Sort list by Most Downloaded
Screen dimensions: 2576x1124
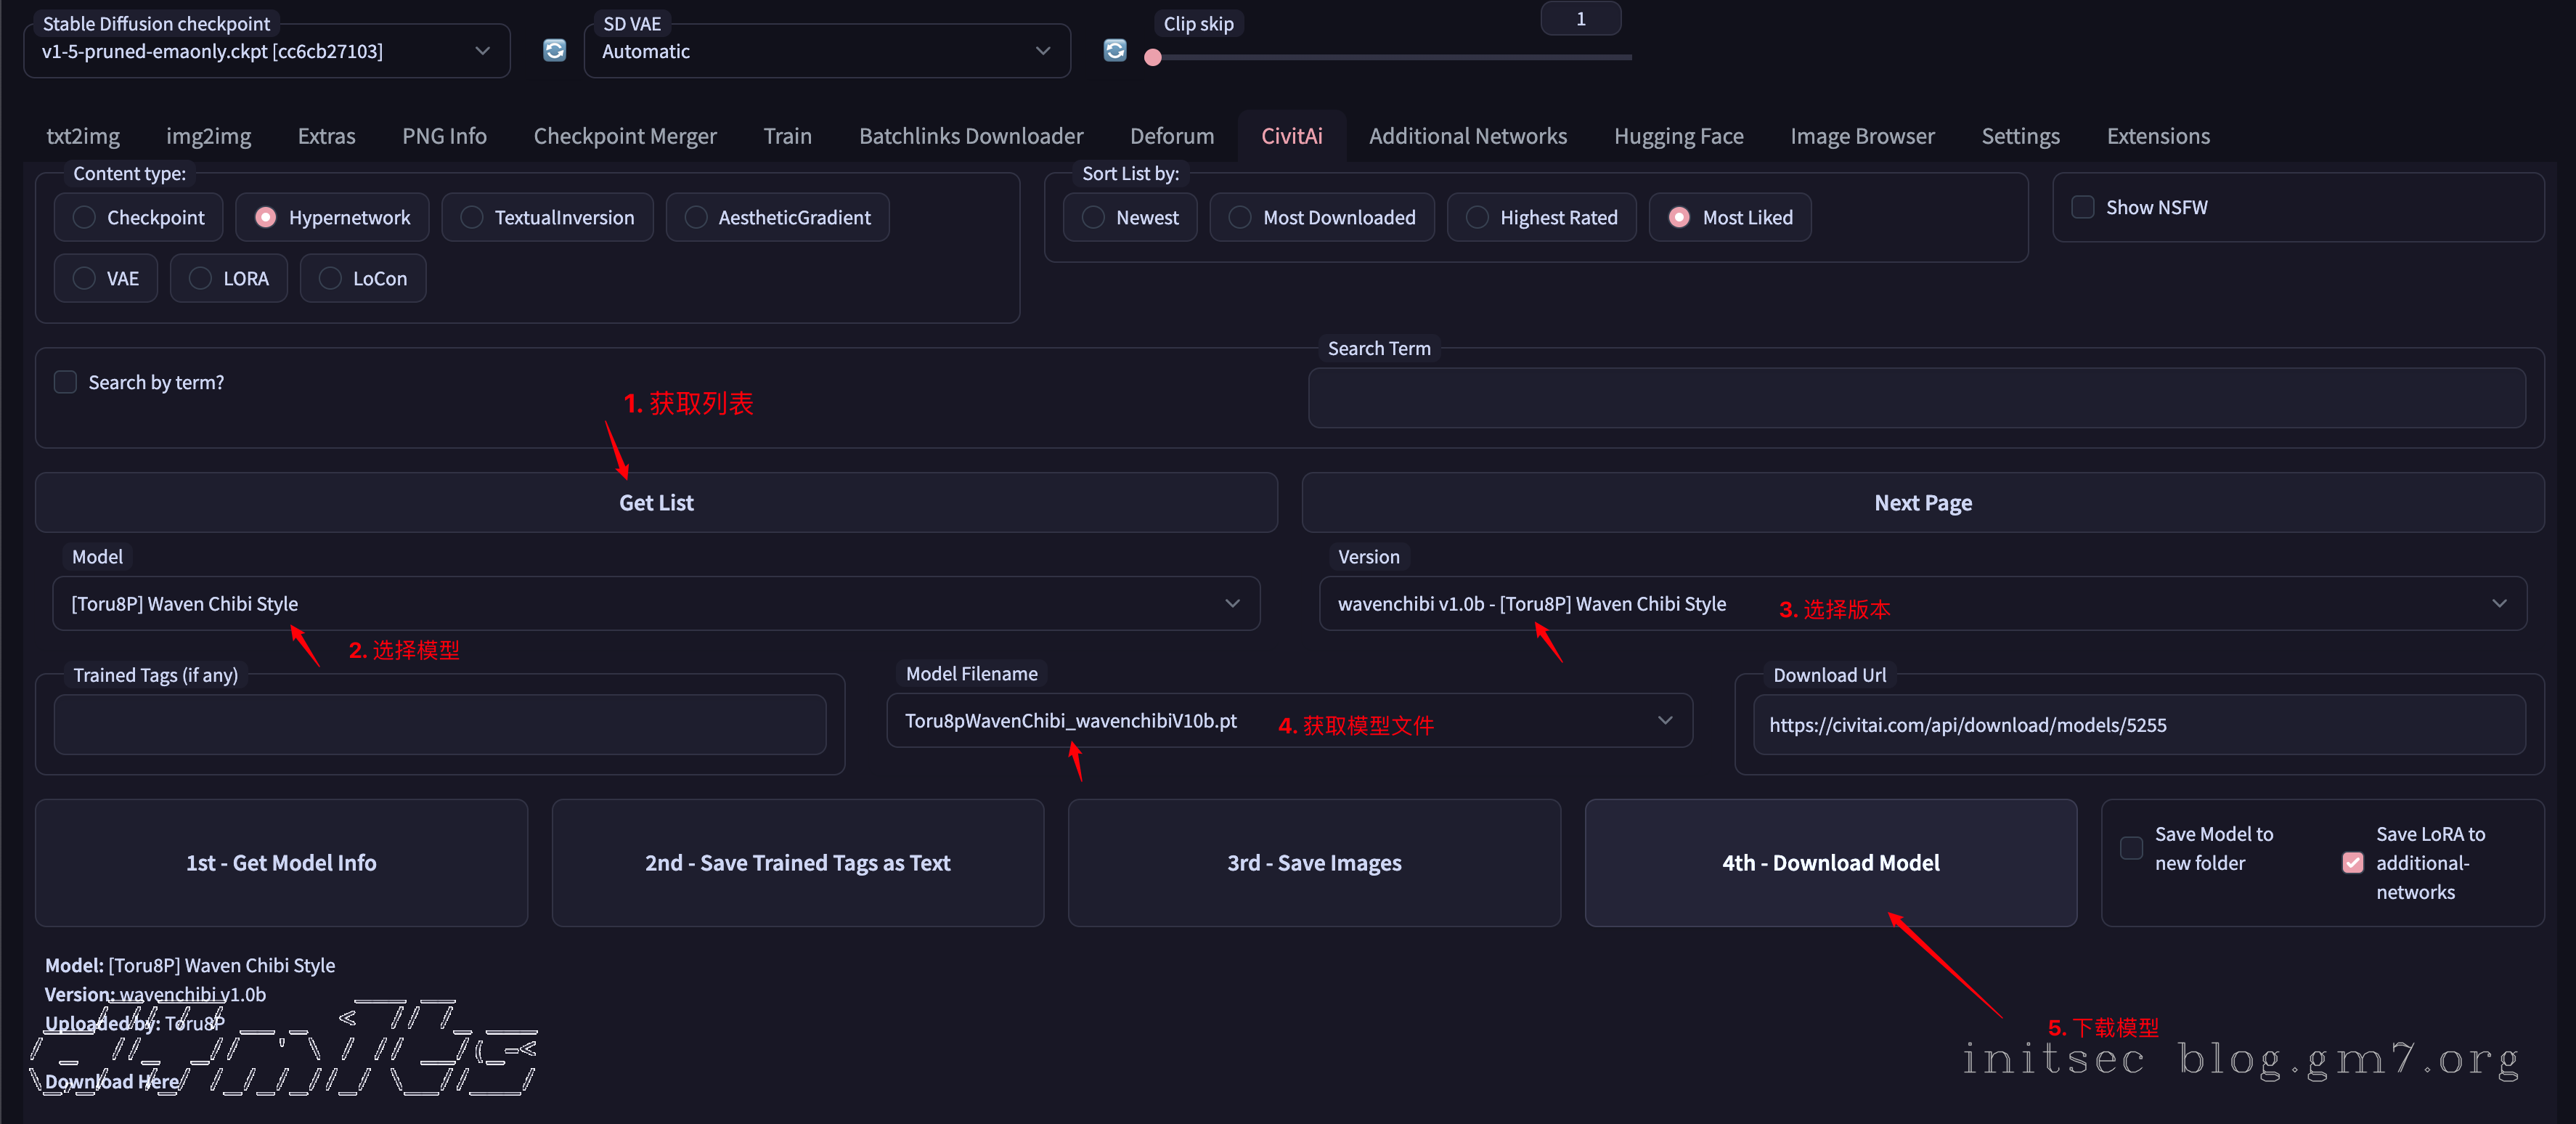(x=1240, y=217)
